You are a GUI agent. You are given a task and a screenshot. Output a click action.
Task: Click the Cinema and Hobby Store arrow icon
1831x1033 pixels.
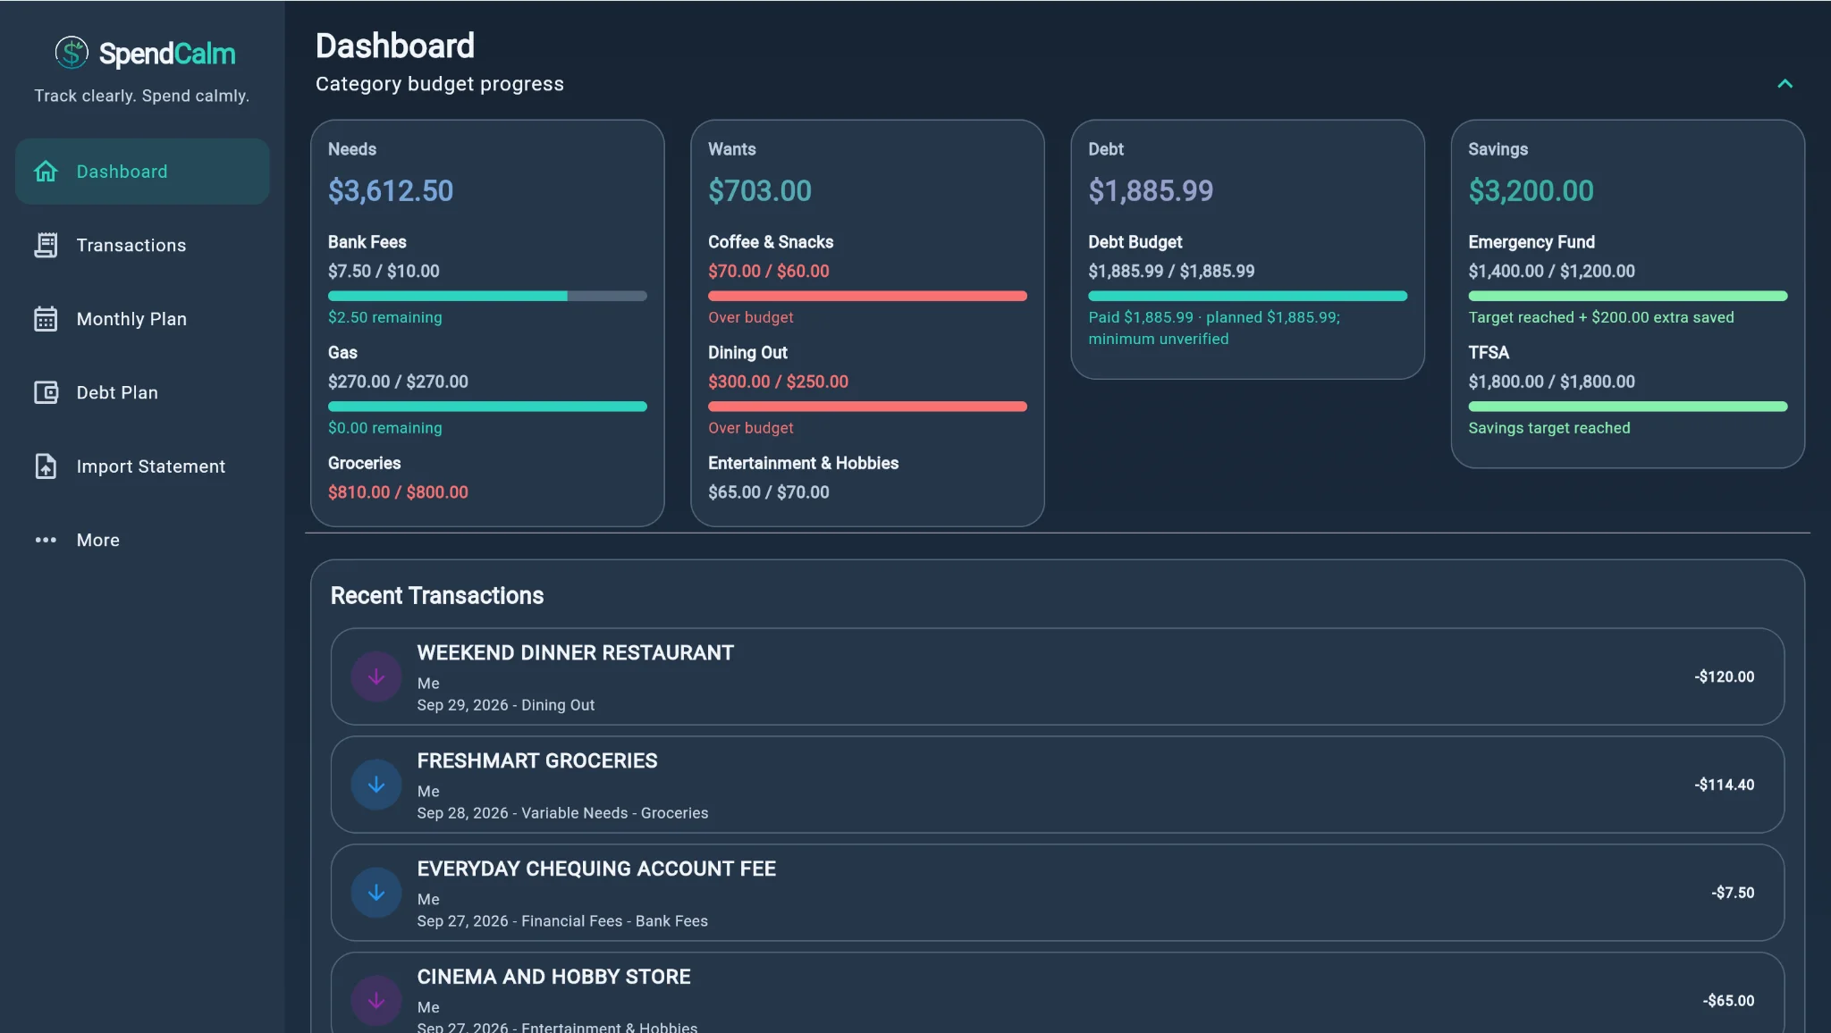click(376, 1001)
